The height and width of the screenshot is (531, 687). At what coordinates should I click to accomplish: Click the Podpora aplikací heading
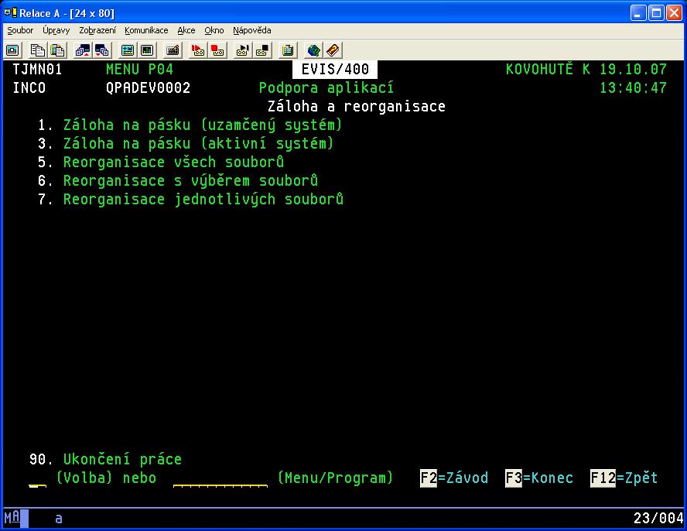(326, 87)
